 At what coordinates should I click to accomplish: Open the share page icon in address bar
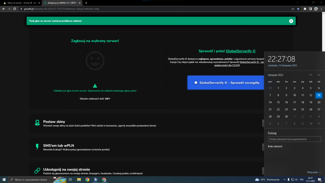pos(293,9)
